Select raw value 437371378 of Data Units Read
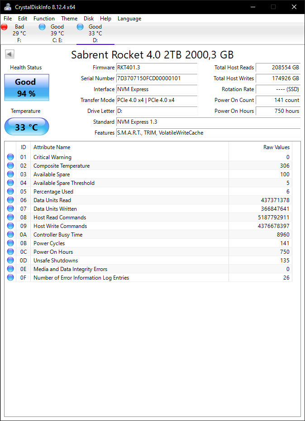The width and height of the screenshot is (305, 421). click(x=275, y=200)
